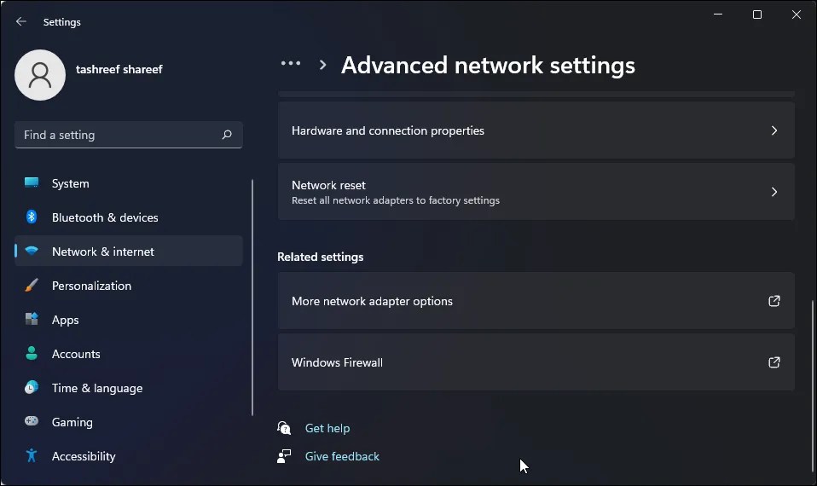
Task: Click the search magnifier icon
Action: click(227, 135)
